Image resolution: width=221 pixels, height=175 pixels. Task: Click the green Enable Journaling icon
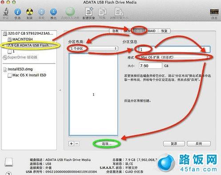coord(70,12)
